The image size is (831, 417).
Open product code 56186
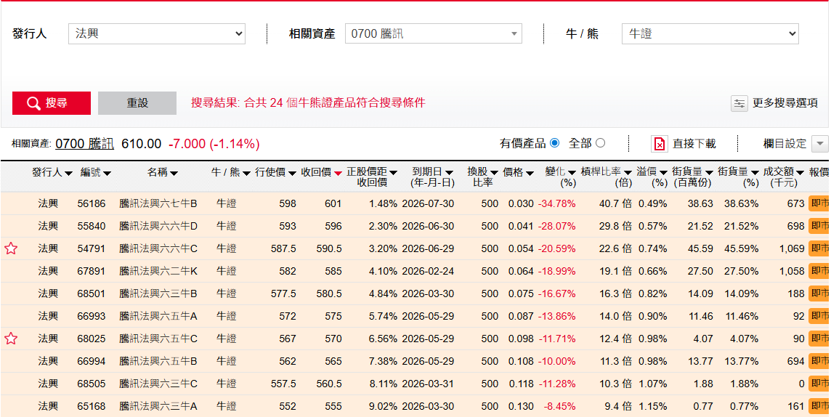pyautogui.click(x=91, y=203)
